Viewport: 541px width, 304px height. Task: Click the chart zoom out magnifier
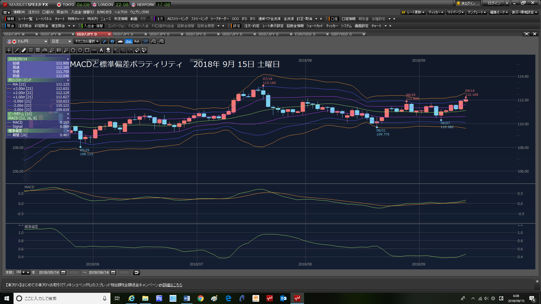pyautogui.click(x=153, y=41)
